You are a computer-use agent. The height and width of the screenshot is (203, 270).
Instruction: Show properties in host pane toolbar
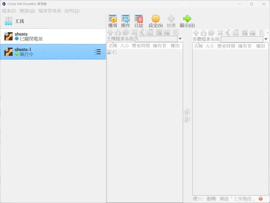point(176,32)
